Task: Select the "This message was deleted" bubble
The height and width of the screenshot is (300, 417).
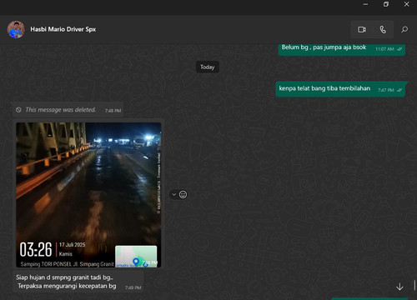Action: coord(68,110)
